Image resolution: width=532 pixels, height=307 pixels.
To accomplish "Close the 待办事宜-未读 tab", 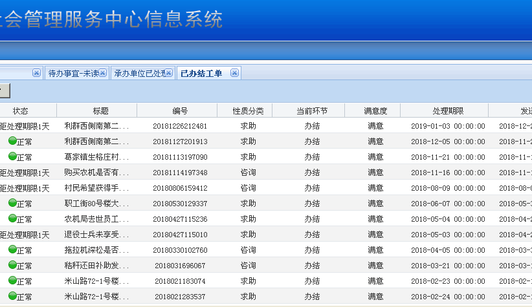I will pos(103,73).
